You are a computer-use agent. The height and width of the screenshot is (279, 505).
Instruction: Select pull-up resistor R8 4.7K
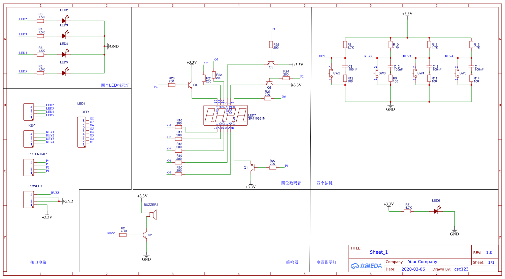pyautogui.click(x=345, y=44)
